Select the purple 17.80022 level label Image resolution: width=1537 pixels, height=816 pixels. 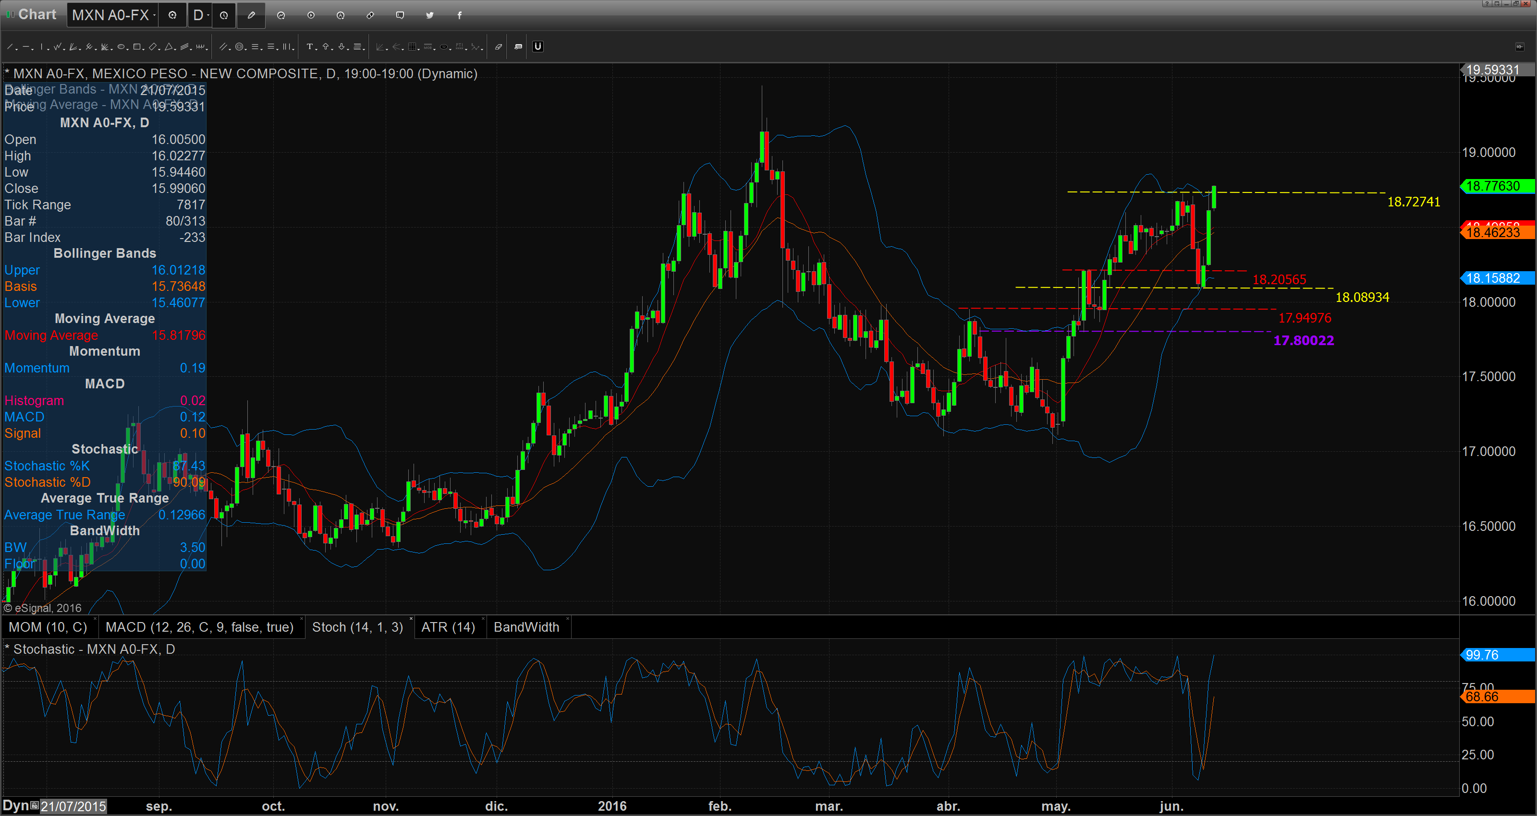pos(1304,341)
